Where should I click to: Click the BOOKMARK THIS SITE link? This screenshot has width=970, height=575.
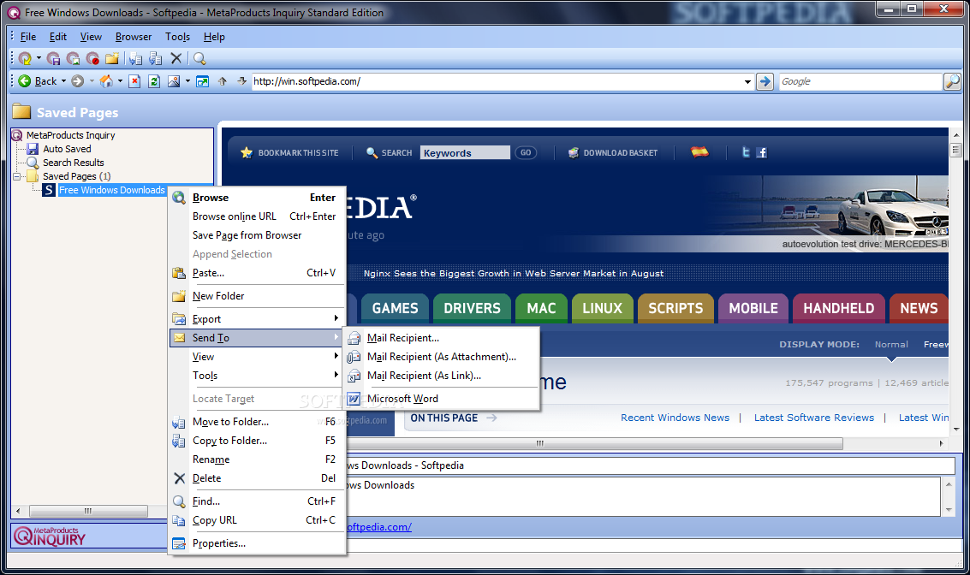pyautogui.click(x=298, y=152)
